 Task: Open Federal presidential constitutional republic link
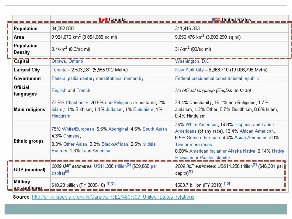(217, 78)
